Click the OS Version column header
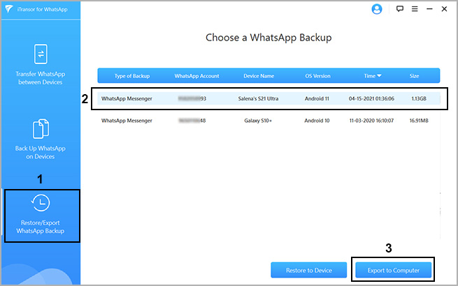This screenshot has width=458, height=286. coord(319,75)
